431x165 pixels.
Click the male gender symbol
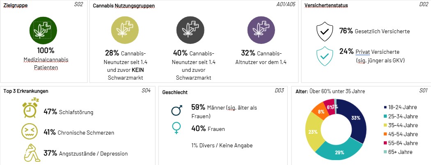click(x=177, y=110)
